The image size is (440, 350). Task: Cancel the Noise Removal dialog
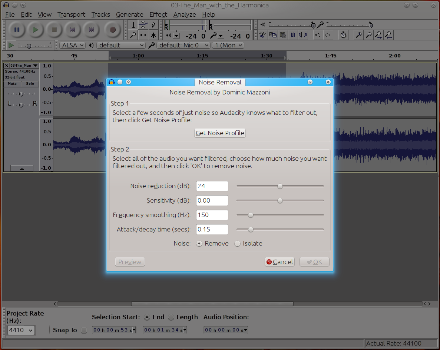click(280, 262)
